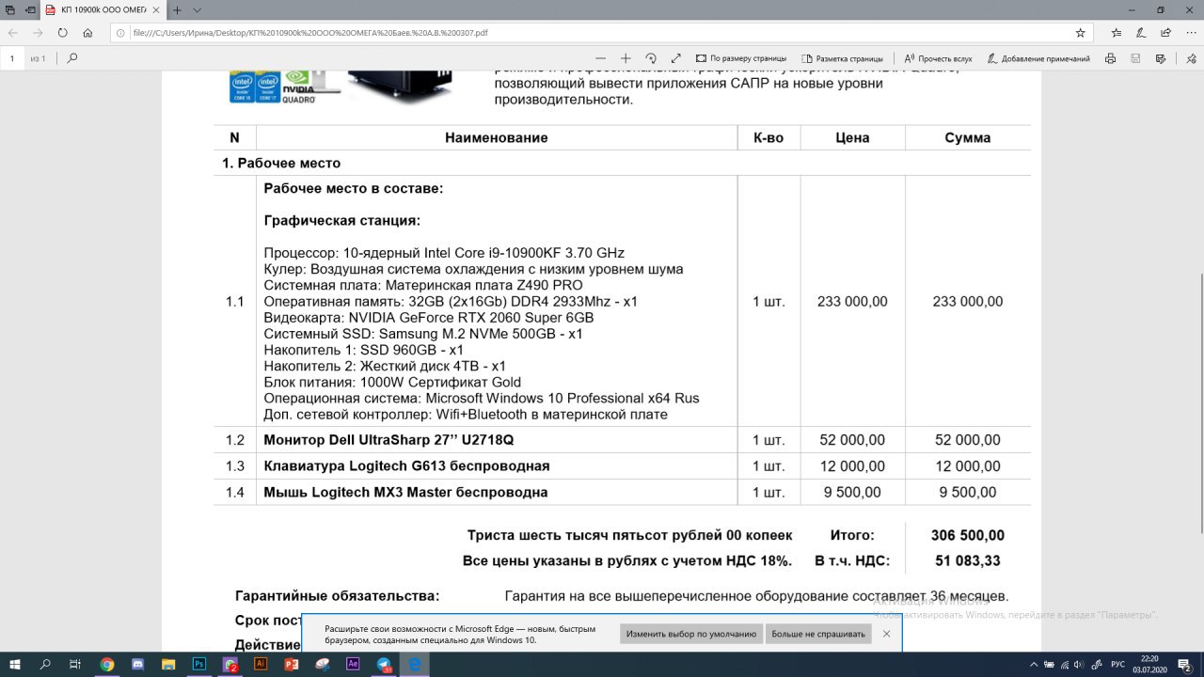Open File Explorer from taskbar
The width and height of the screenshot is (1204, 677).
169,664
